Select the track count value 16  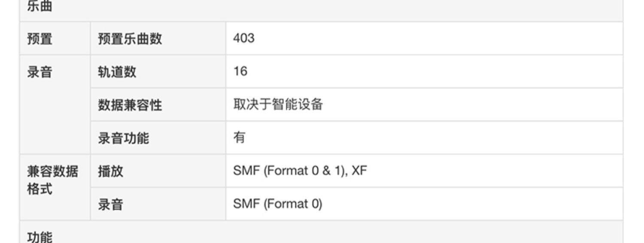tap(240, 71)
